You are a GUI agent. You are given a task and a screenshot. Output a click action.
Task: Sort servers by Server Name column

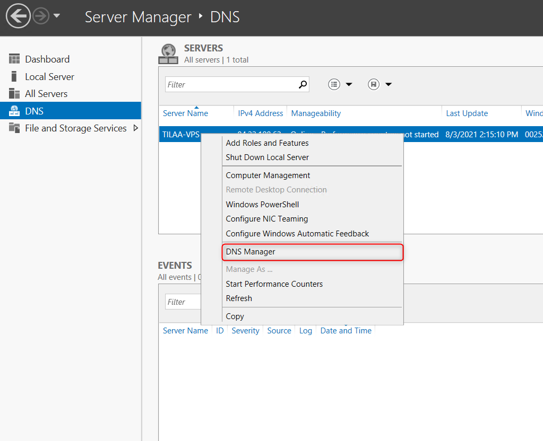point(185,113)
